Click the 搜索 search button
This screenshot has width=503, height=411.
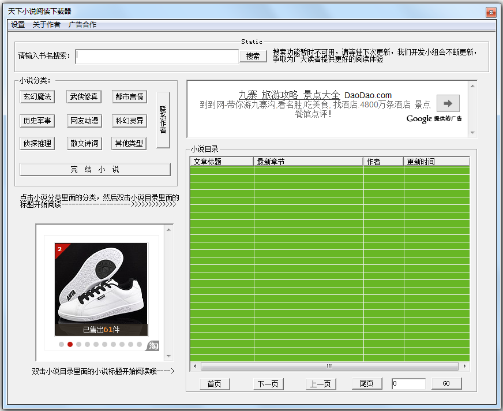pyautogui.click(x=253, y=56)
